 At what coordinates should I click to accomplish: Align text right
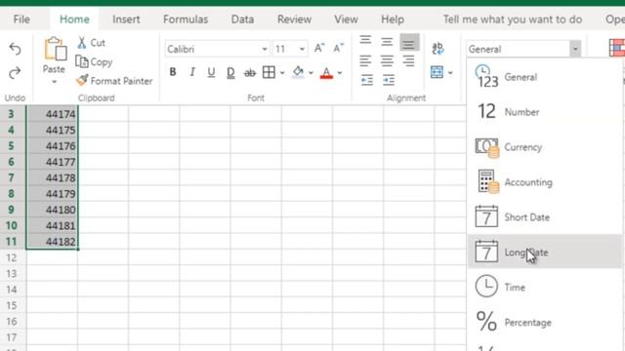pyautogui.click(x=408, y=60)
